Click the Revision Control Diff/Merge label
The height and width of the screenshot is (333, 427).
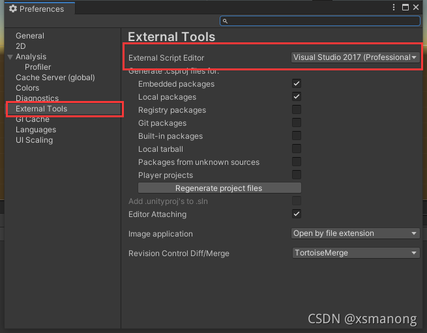tap(179, 253)
